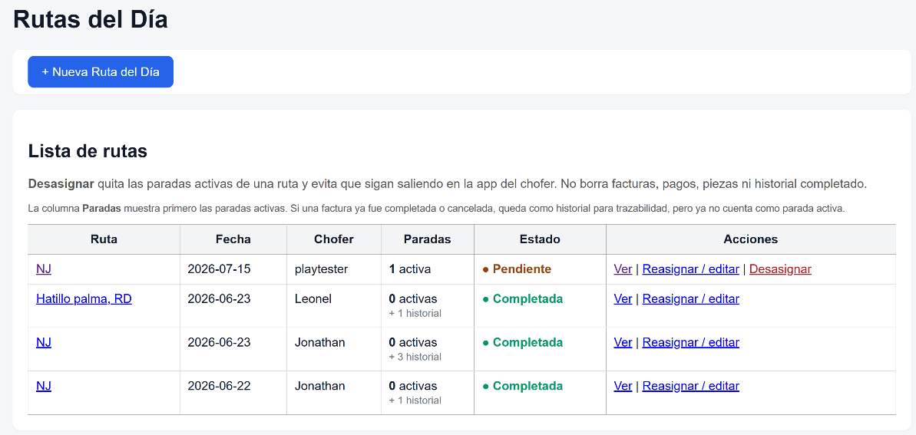Screen dimensions: 916x435
Task: Click Reasignar / editar for Jonathan's 2026-06-22 route
Action: pyautogui.click(x=690, y=386)
